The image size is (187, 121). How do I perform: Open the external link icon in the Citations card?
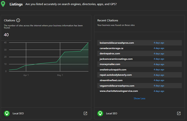(85, 113)
